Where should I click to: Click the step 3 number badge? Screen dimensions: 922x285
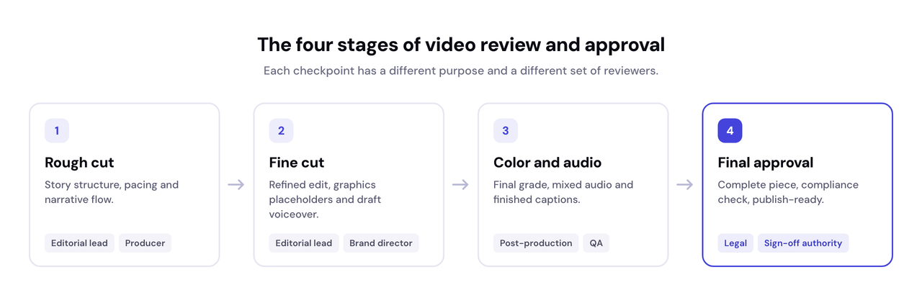click(506, 131)
